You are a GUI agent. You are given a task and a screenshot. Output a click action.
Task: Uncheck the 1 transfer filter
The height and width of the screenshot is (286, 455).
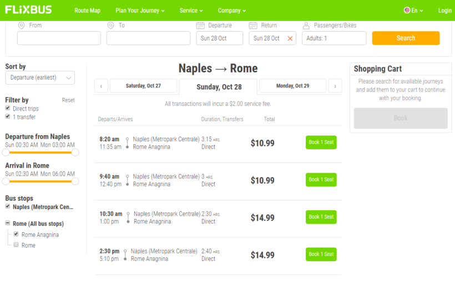[x=8, y=117]
